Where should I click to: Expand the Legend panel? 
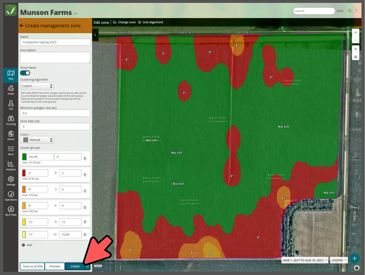(339, 260)
